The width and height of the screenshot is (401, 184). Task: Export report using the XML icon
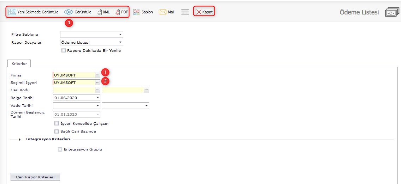99,12
